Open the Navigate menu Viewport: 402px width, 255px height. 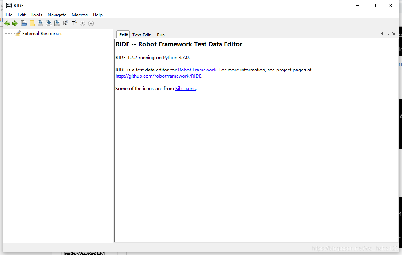click(x=57, y=15)
